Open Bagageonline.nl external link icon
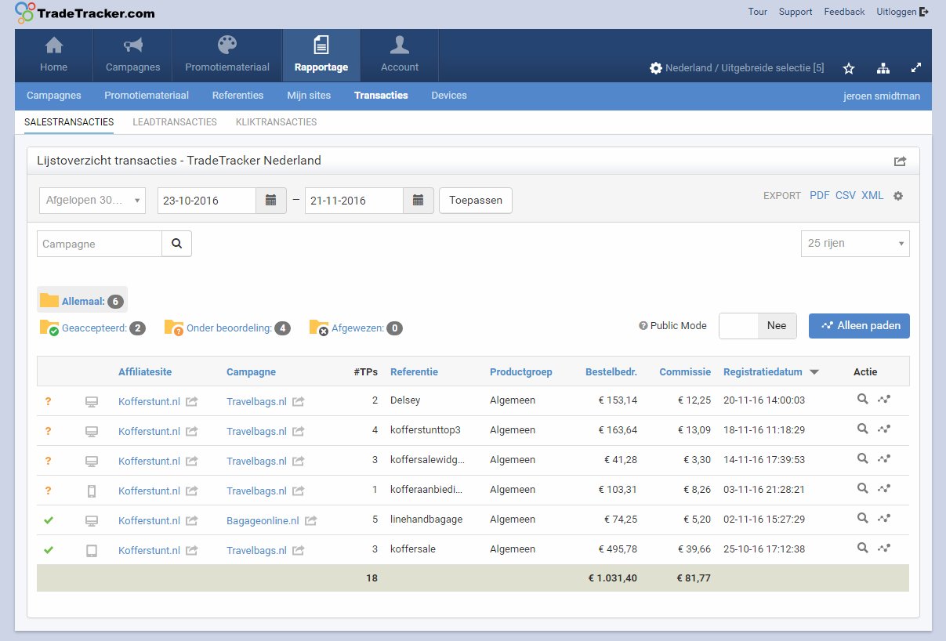The height and width of the screenshot is (641, 946). [311, 520]
